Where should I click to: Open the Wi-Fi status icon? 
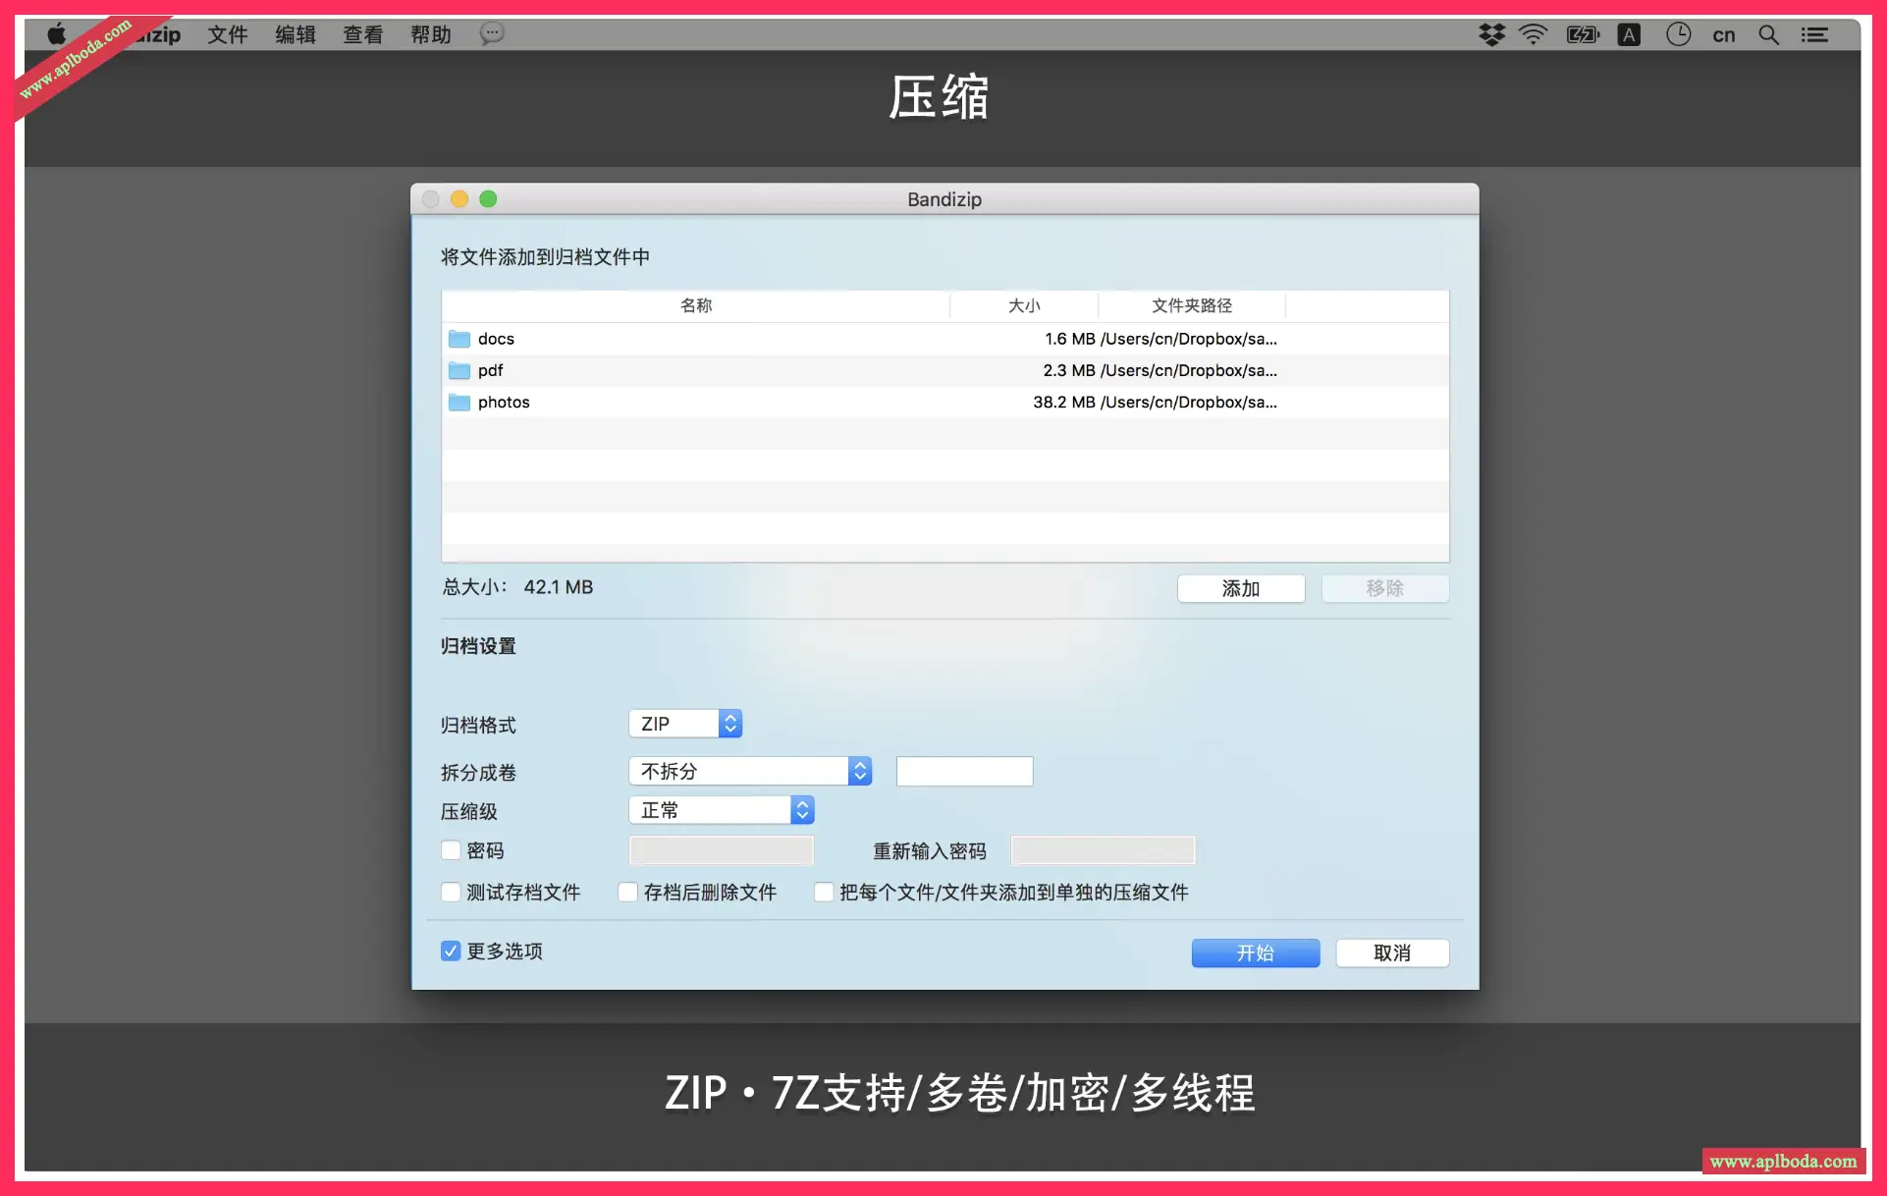click(1533, 35)
